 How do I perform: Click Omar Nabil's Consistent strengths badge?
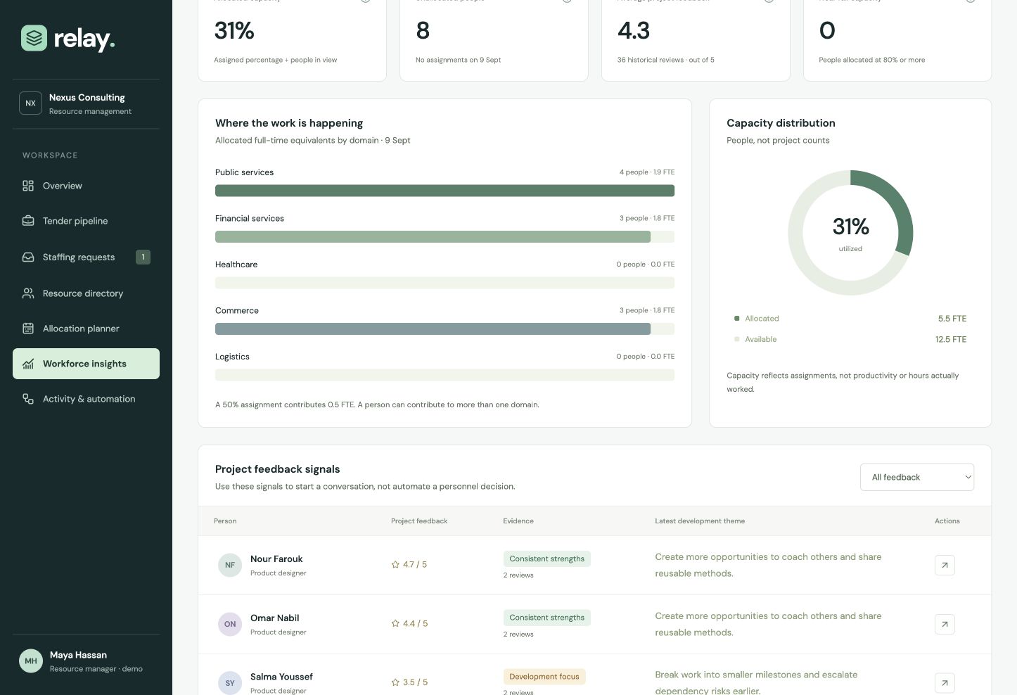[546, 618]
